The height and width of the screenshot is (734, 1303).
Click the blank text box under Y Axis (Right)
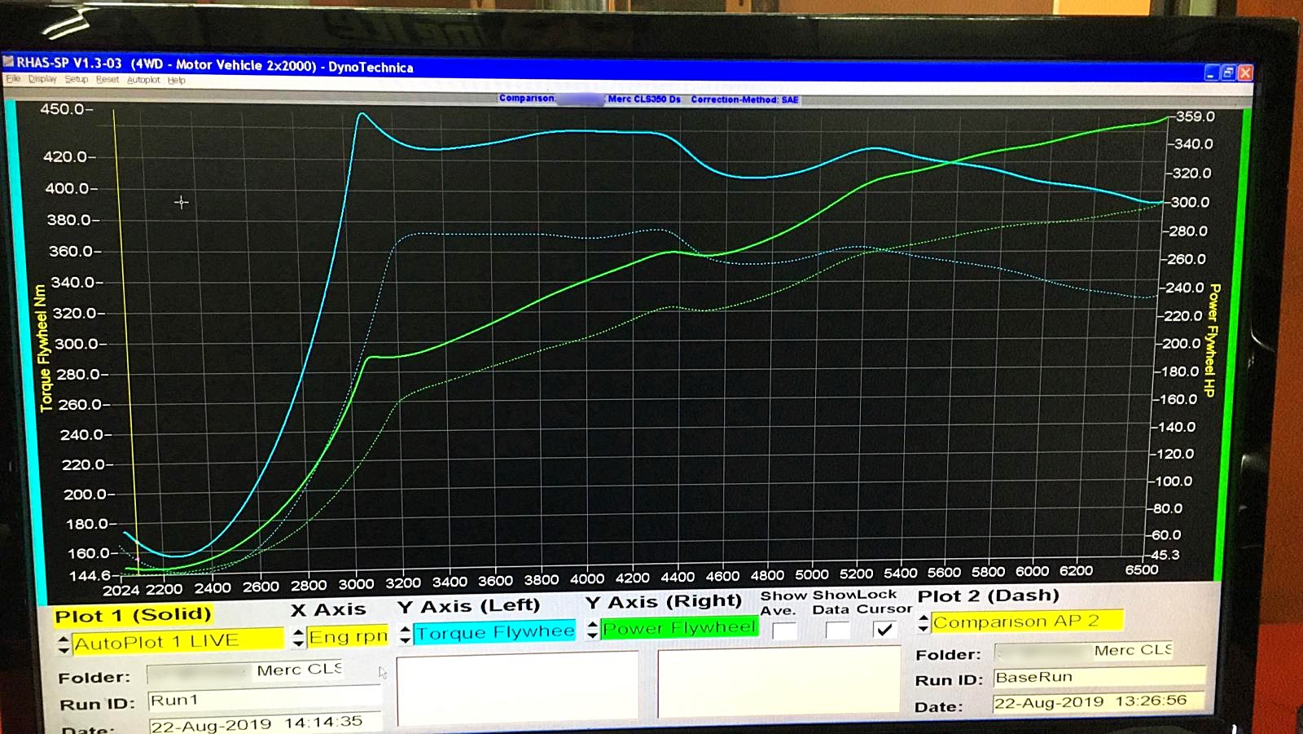tap(779, 682)
